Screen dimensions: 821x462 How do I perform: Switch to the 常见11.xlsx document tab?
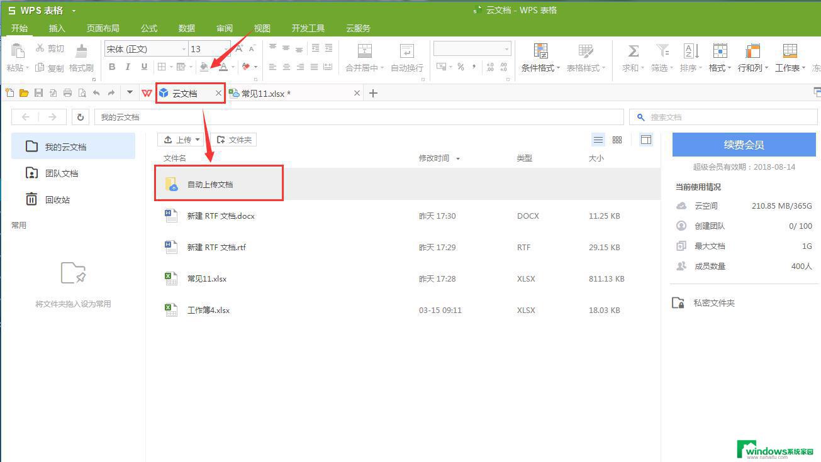pos(294,93)
